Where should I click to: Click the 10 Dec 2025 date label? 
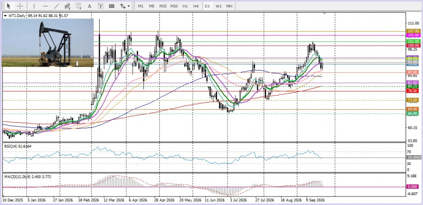[12, 200]
